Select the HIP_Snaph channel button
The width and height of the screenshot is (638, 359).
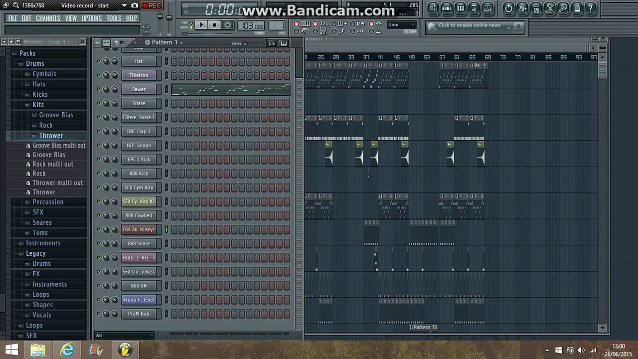point(139,146)
